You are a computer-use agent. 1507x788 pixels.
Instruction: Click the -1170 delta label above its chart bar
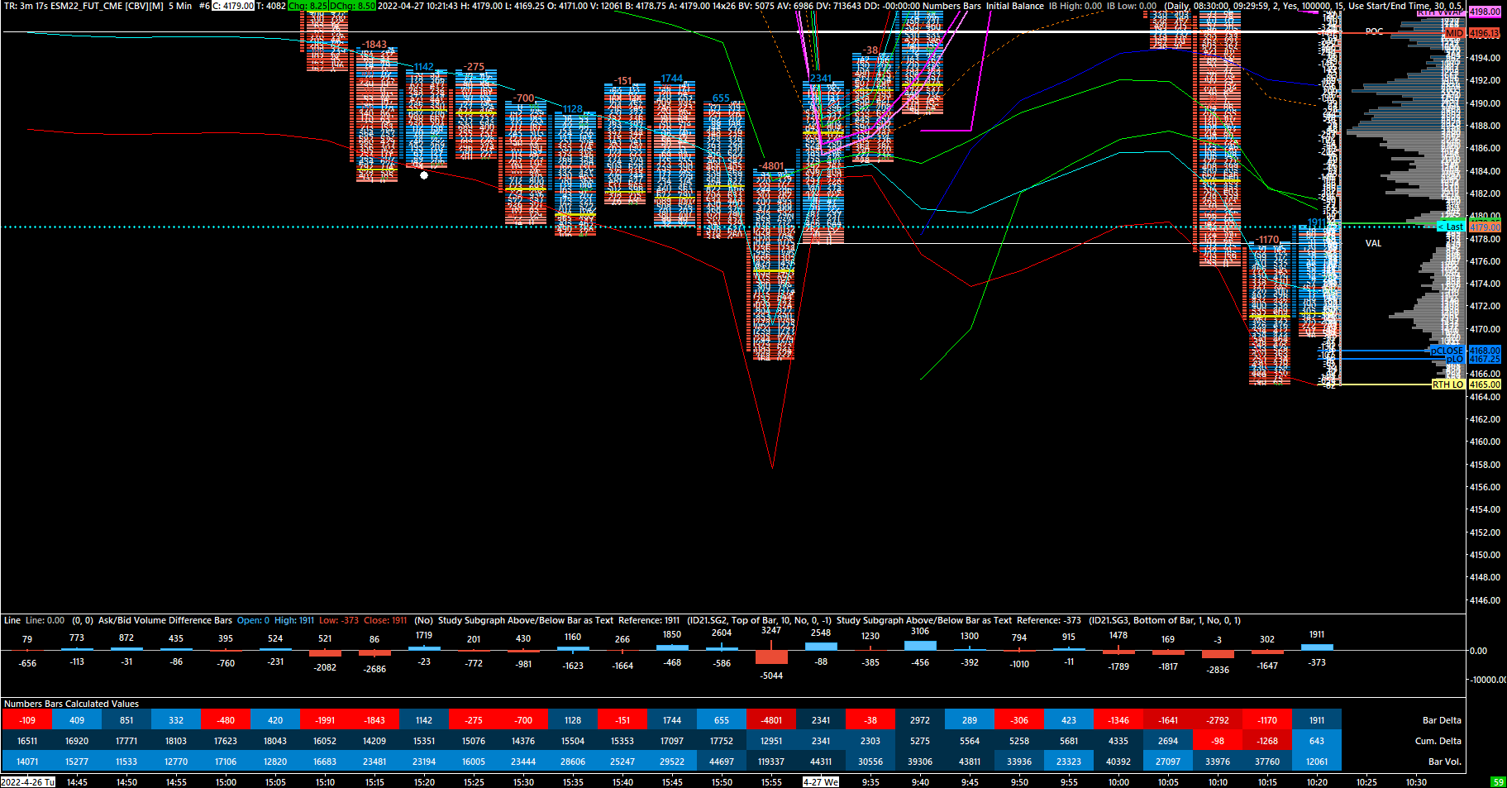click(1267, 240)
